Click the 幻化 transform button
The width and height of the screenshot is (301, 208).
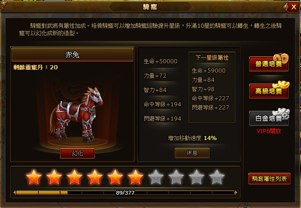77,153
